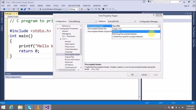Collapse the Configuration Properties tree node
The image size is (196, 110).
click(x=58, y=28)
